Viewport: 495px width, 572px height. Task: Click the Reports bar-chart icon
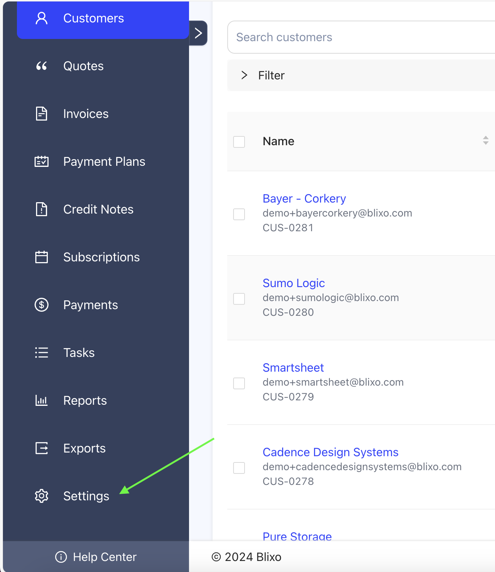42,401
